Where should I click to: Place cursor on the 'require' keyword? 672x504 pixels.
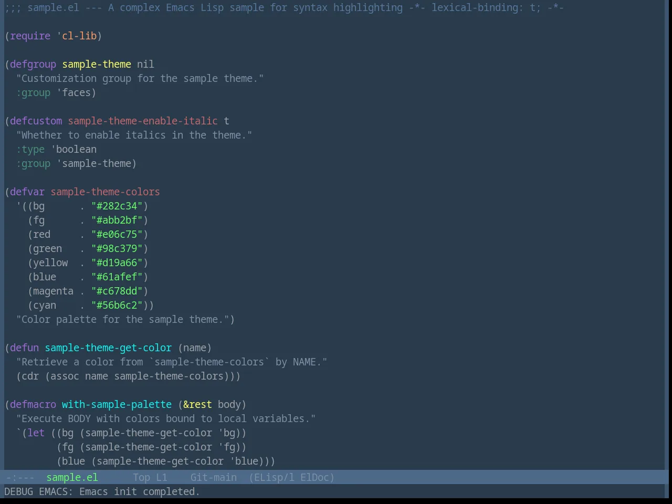(x=30, y=36)
